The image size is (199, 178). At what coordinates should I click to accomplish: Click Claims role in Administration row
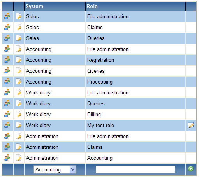(136, 147)
